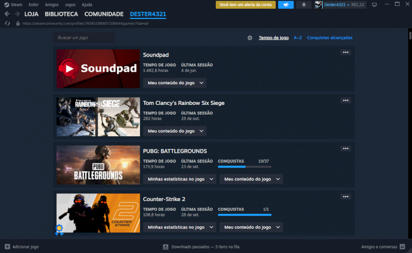Screen dimensions: 412x253
Task: Expand Counter-Strike 2's Meu conteúdo do jogo dropdown
Action: point(251,227)
